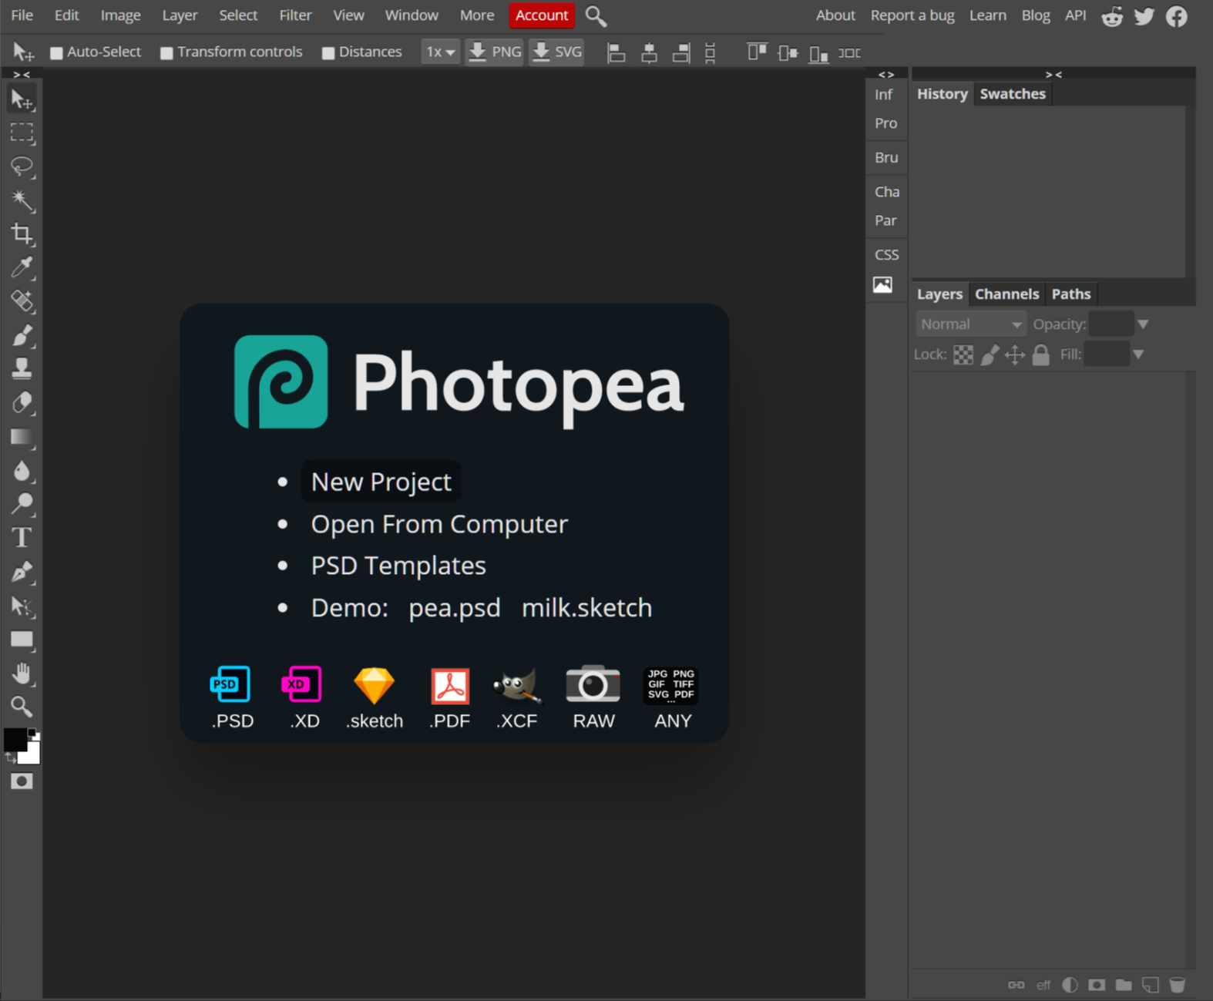Open the Opacity dropdown arrow
The height and width of the screenshot is (1001, 1213).
[1144, 324]
